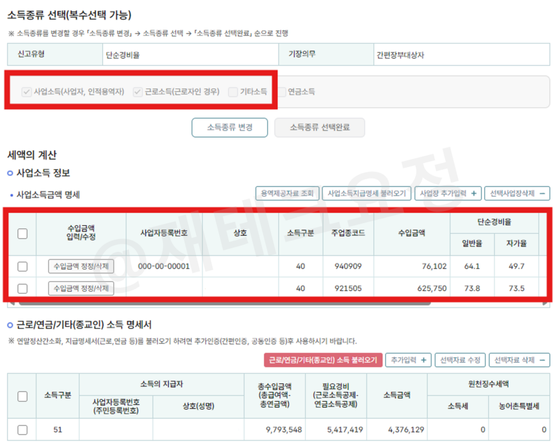Click the right scroll arrow of 사업소득 table
This screenshot has height=444, width=558.
545,304
